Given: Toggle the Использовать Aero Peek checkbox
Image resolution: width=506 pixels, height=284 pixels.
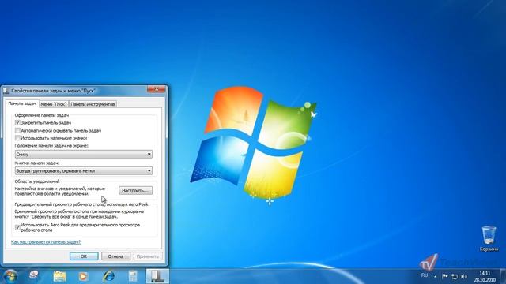Looking at the screenshot, I should pos(17,227).
